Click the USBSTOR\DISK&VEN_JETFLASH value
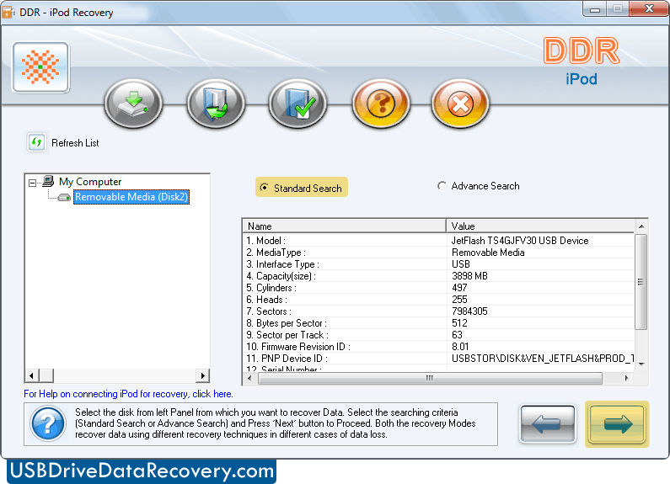Image resolution: width=670 pixels, height=484 pixels. coord(543,359)
